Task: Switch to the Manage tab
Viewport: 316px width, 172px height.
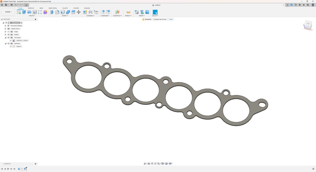Action: click(x=87, y=8)
